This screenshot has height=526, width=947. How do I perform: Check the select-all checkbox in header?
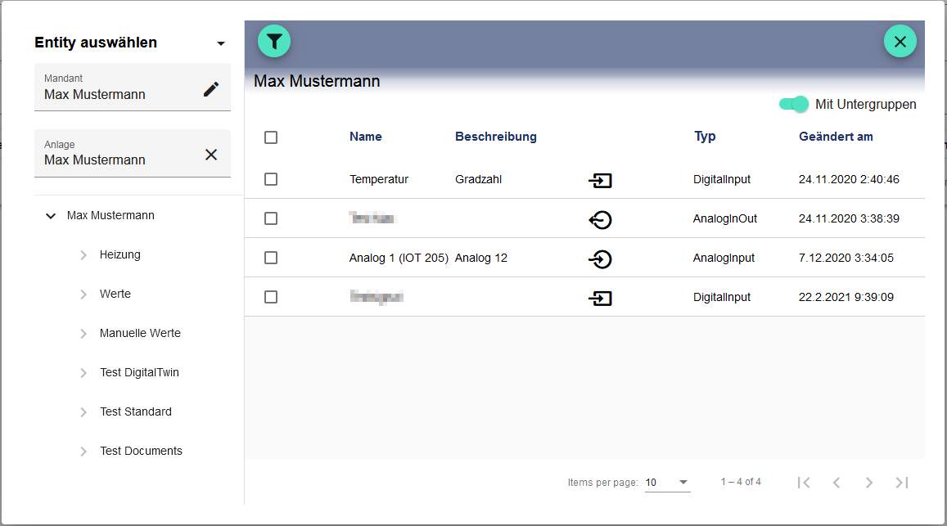click(271, 137)
